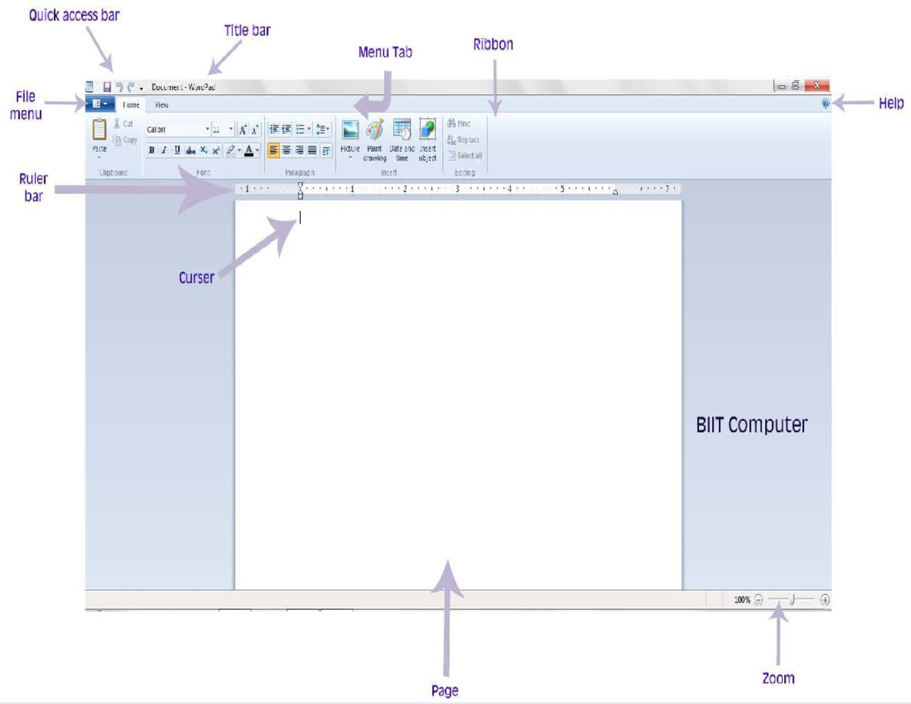The height and width of the screenshot is (704, 911).
Task: Click the Insert object icon
Action: point(427,129)
